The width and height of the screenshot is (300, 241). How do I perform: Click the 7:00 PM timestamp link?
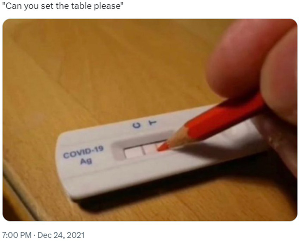coord(17,235)
